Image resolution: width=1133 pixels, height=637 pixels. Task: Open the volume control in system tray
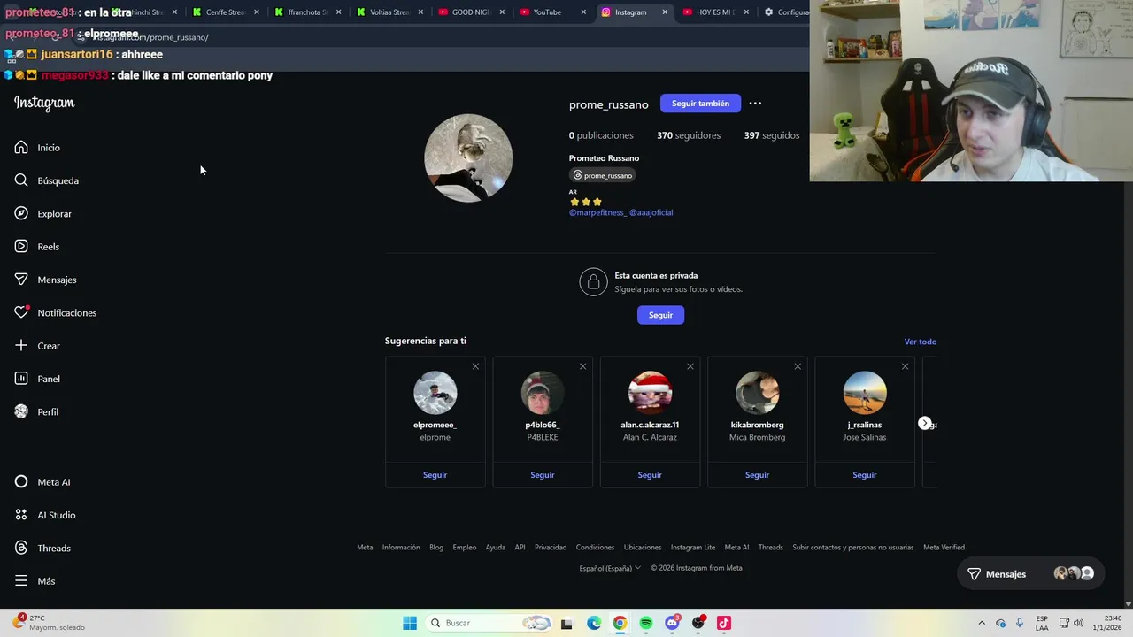click(x=1078, y=623)
